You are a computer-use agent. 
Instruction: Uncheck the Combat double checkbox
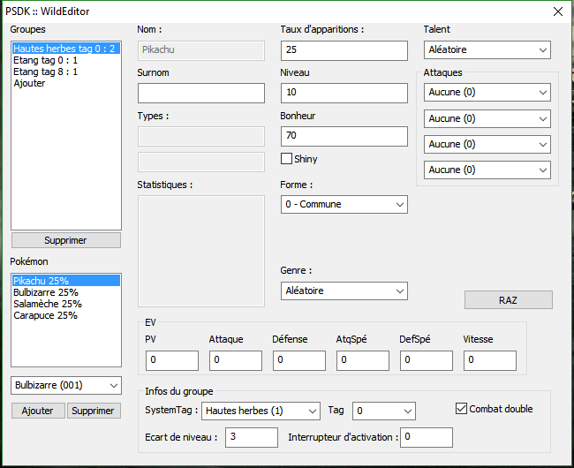pyautogui.click(x=461, y=408)
